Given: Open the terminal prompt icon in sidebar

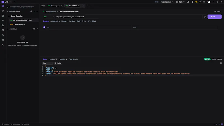Looking at the screenshot, I should tap(3, 45).
